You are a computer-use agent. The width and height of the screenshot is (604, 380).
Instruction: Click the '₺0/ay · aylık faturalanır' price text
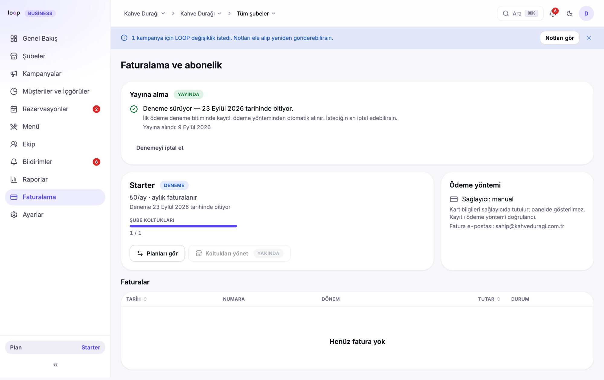tap(163, 197)
